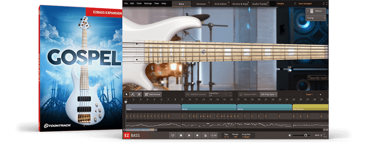Image resolution: width=368 pixels, height=149 pixels.
Task: Open the Song Key C Major setting
Action: [246, 136]
